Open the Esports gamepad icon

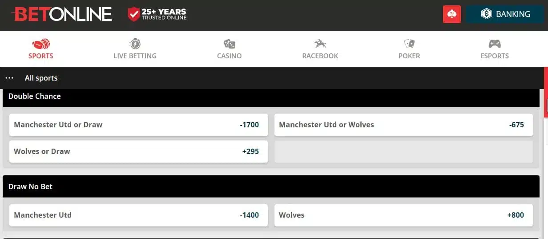point(495,44)
